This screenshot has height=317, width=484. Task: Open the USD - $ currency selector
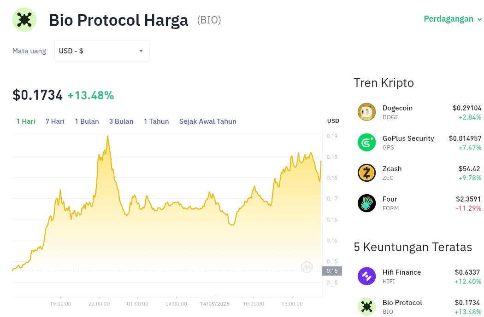[x=102, y=51]
